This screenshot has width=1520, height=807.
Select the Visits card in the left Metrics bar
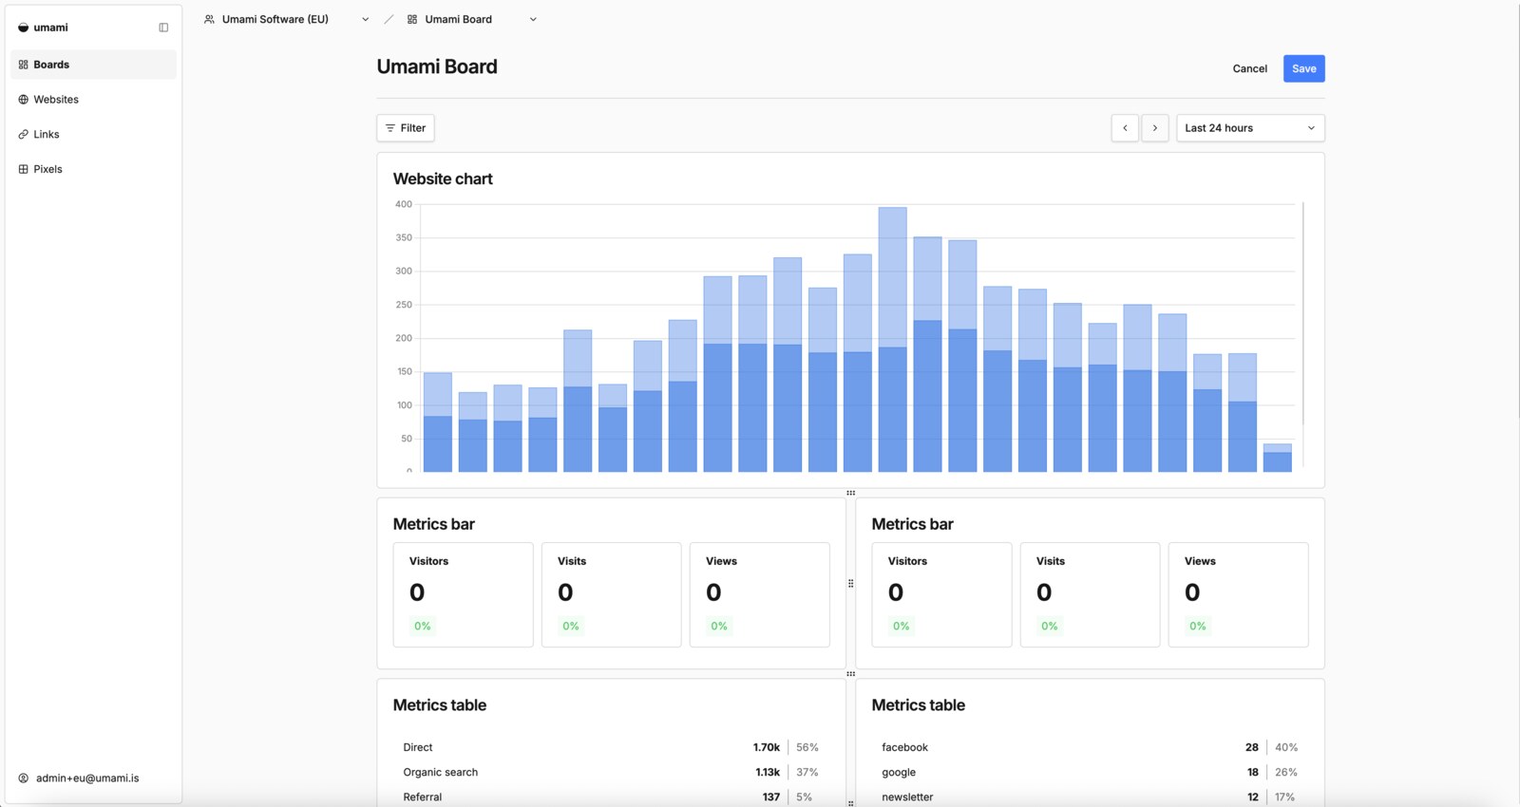[612, 595]
